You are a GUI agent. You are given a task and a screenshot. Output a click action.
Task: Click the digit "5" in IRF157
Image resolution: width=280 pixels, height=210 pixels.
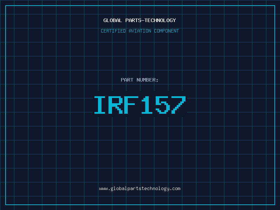coord(163,105)
